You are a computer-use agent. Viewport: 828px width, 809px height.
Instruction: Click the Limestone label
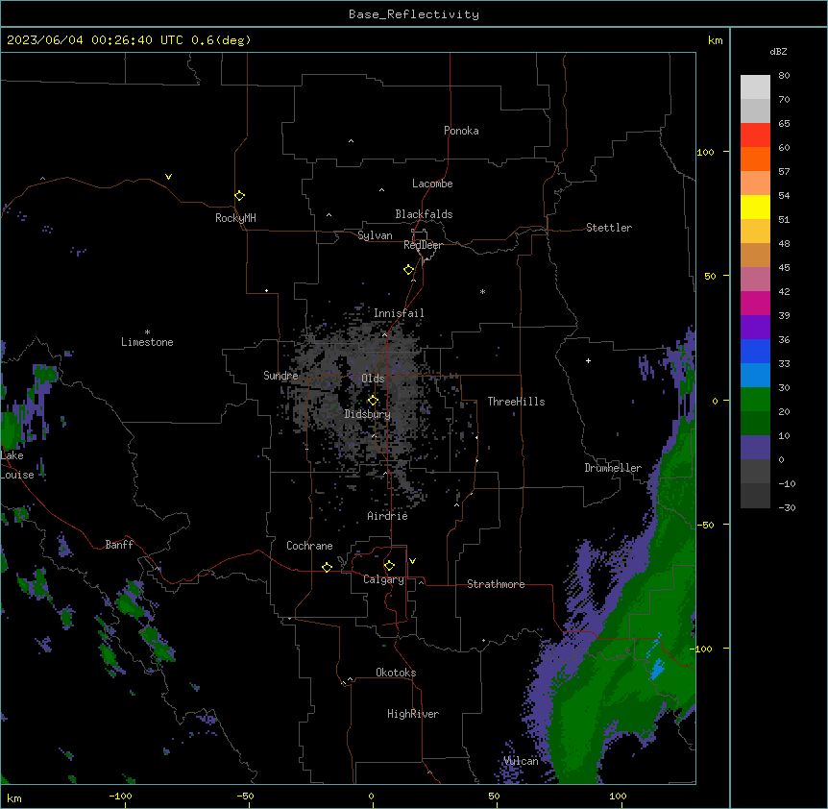(x=147, y=342)
